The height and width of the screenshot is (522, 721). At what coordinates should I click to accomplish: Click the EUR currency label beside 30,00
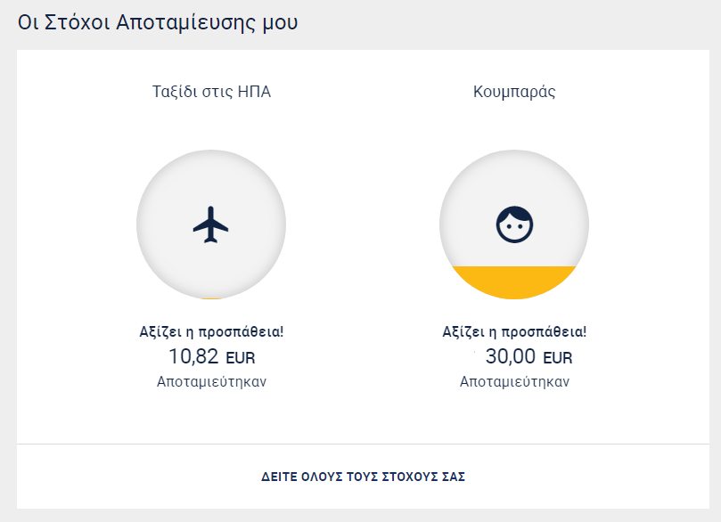(x=558, y=358)
